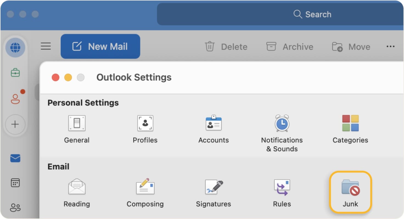Viewport: 404px width, 219px height.
Task: Open the Rules settings
Action: coord(282,192)
